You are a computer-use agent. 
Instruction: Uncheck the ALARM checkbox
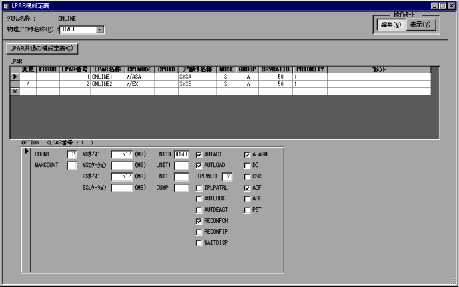point(247,154)
